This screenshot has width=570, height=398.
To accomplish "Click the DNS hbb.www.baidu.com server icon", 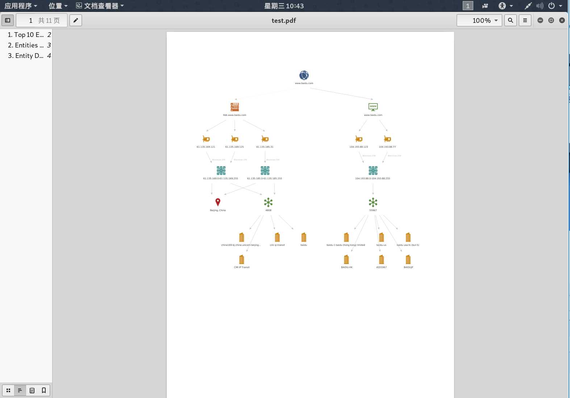I will 235,107.
